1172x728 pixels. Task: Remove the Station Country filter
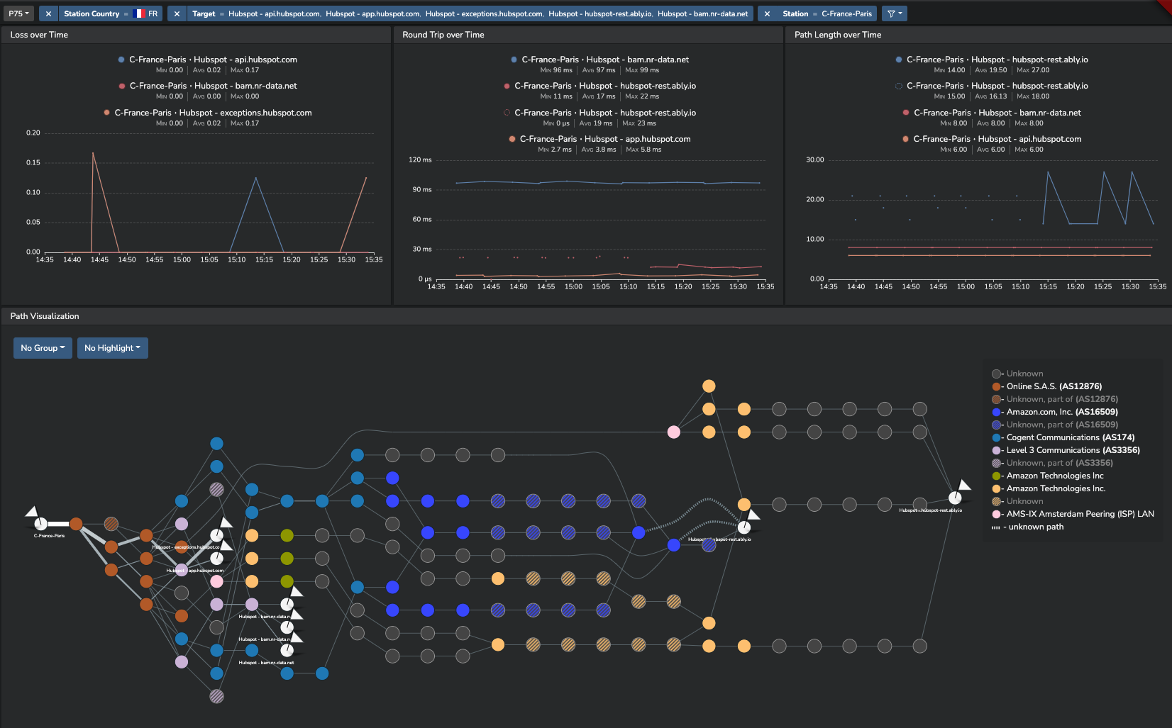48,13
